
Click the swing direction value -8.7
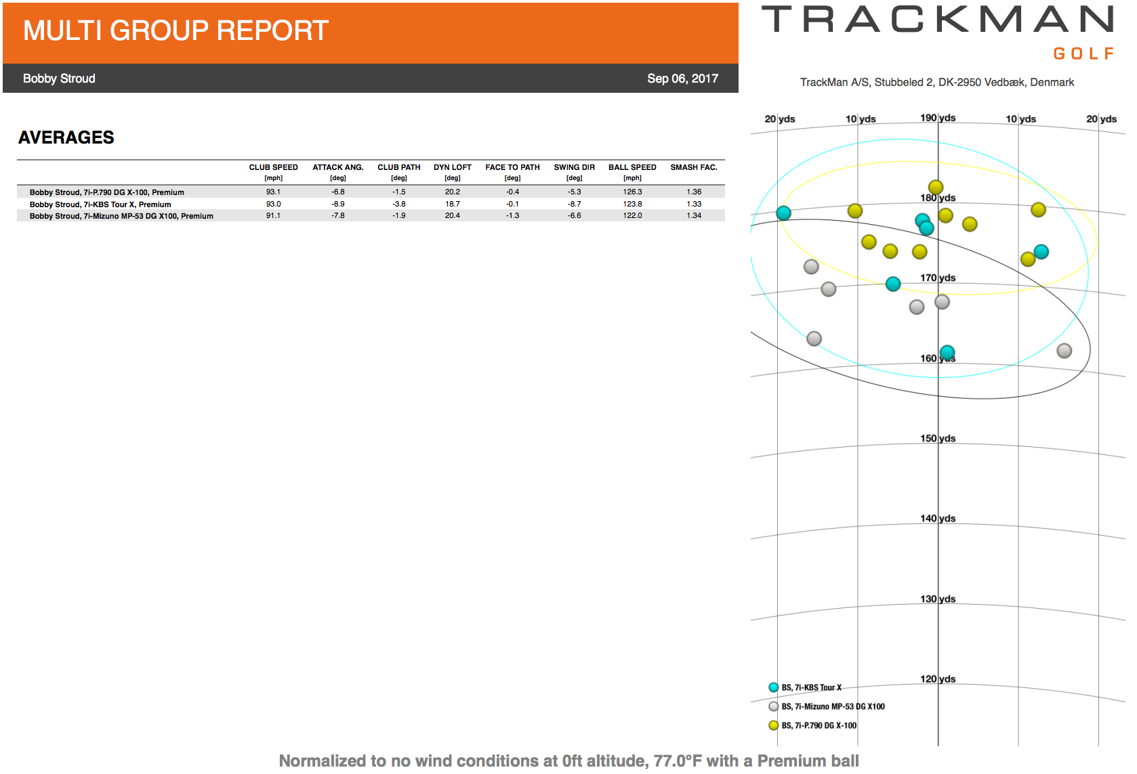coord(575,204)
